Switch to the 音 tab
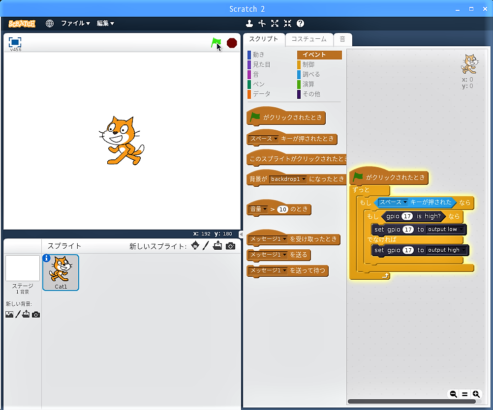The height and width of the screenshot is (410, 493). [343, 39]
